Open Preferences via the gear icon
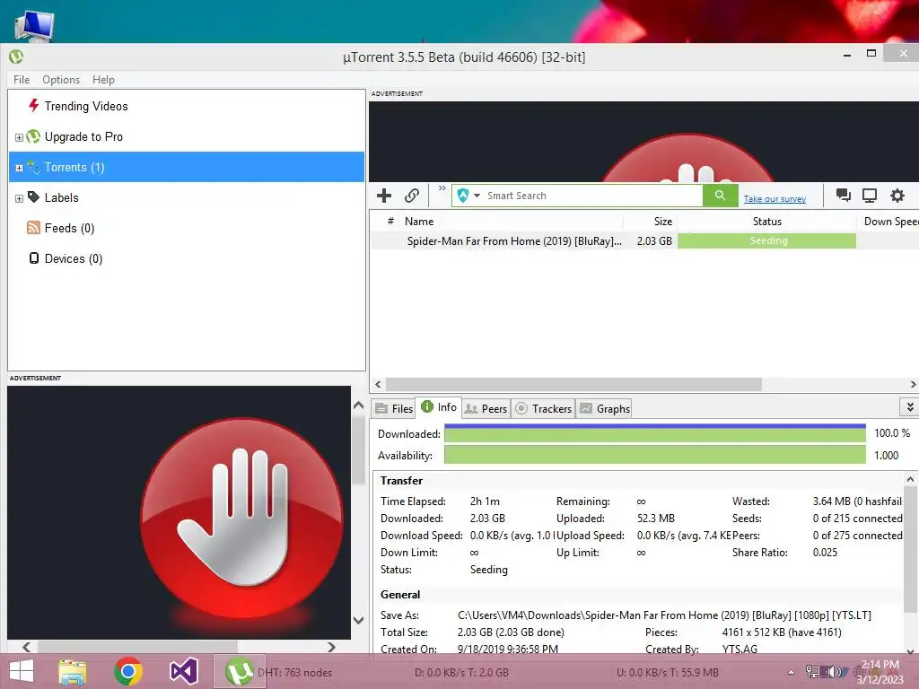The image size is (919, 689). (x=897, y=195)
